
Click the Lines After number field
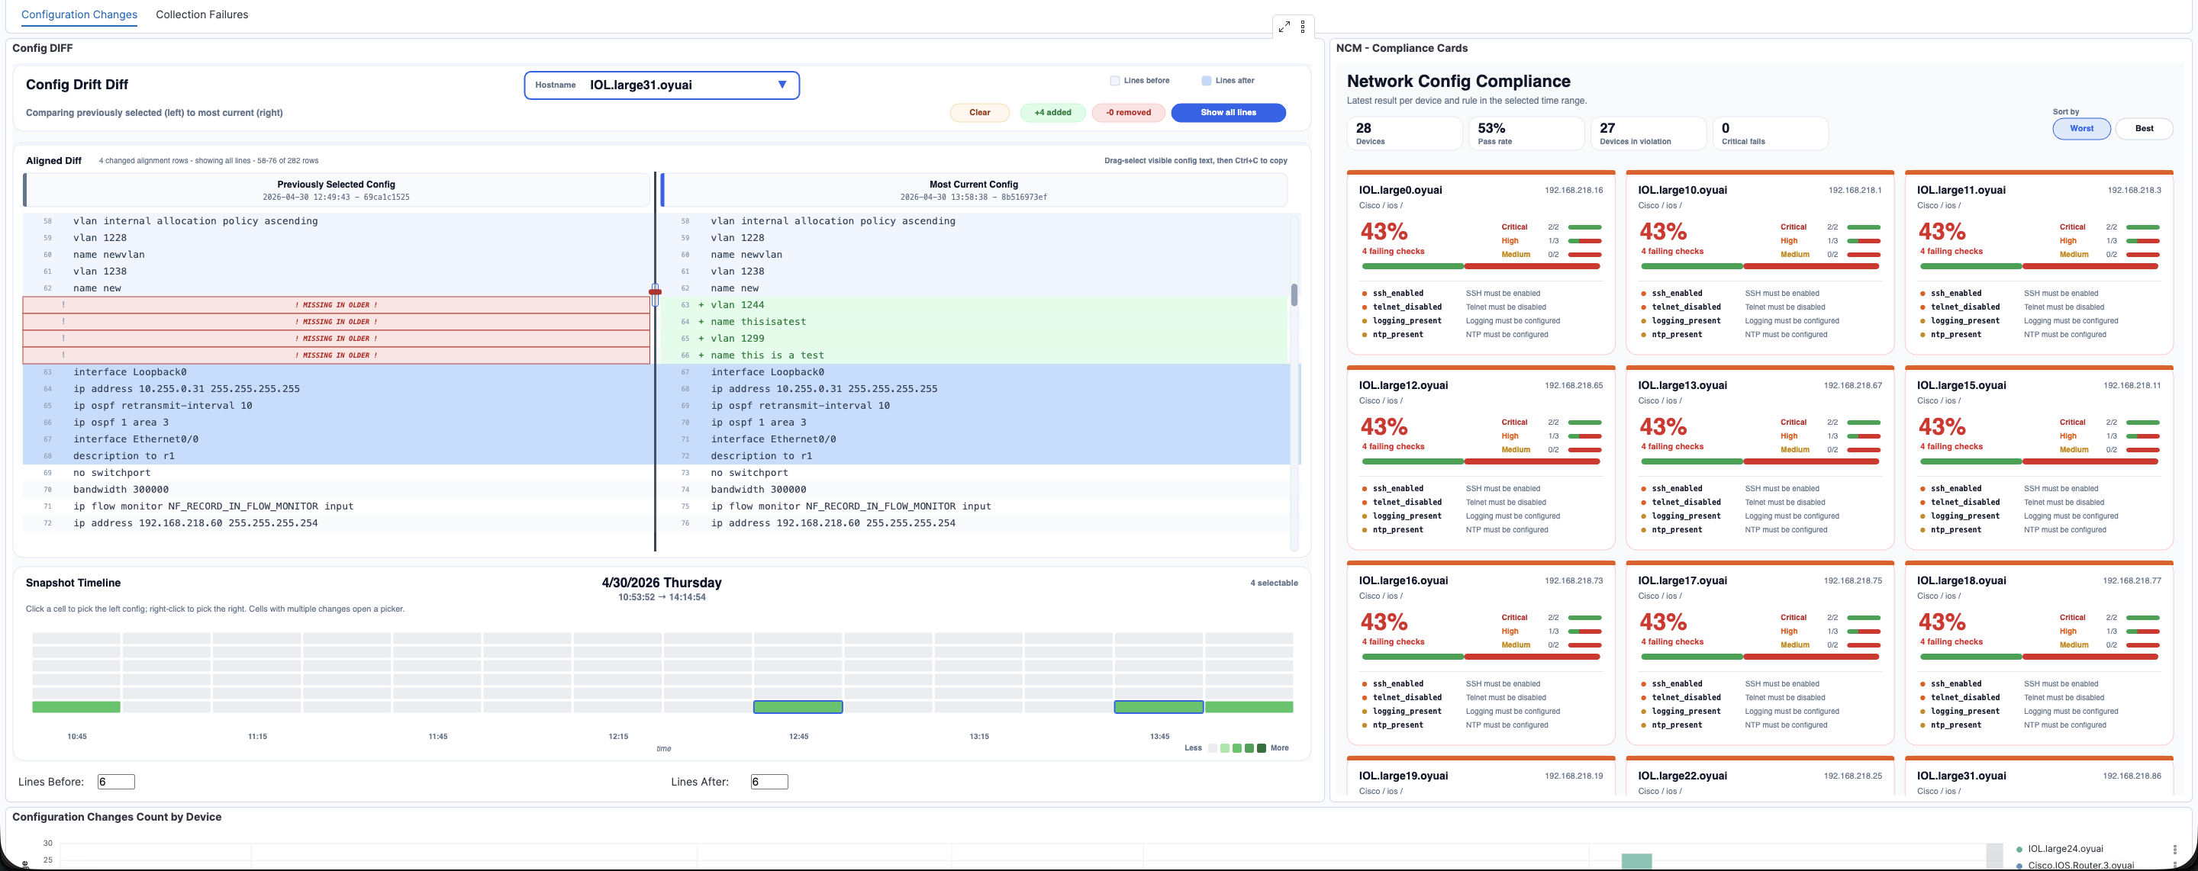tap(769, 782)
